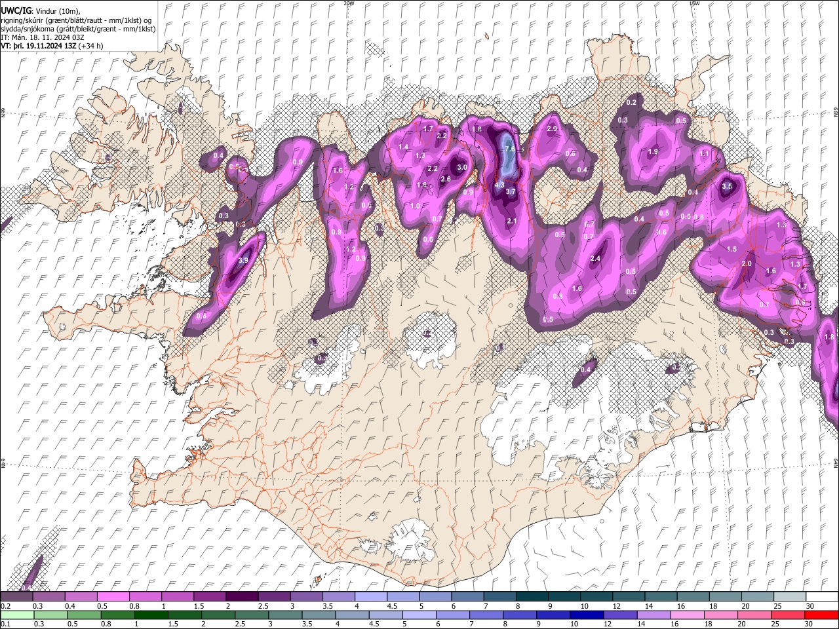Viewport: 839px width, 629px height.
Task: Select the dark purple top swatch between 2 and 2.5
Action: (x=242, y=597)
